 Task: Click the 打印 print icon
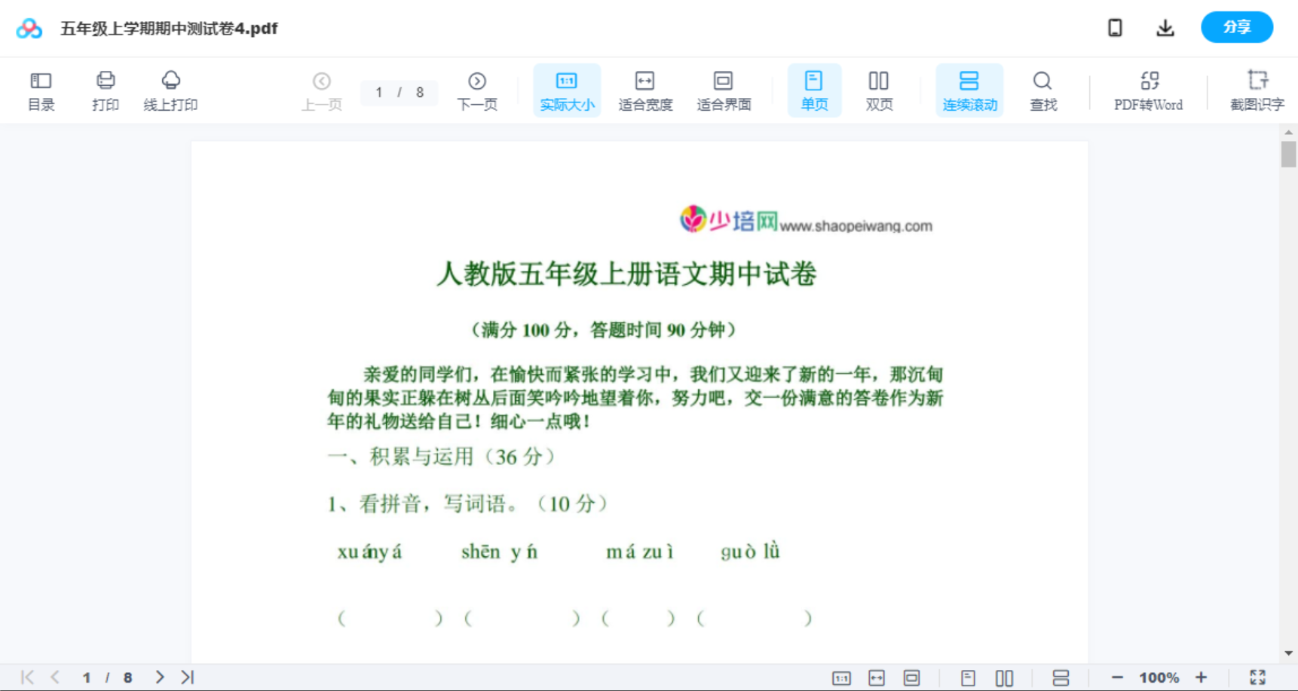(105, 90)
